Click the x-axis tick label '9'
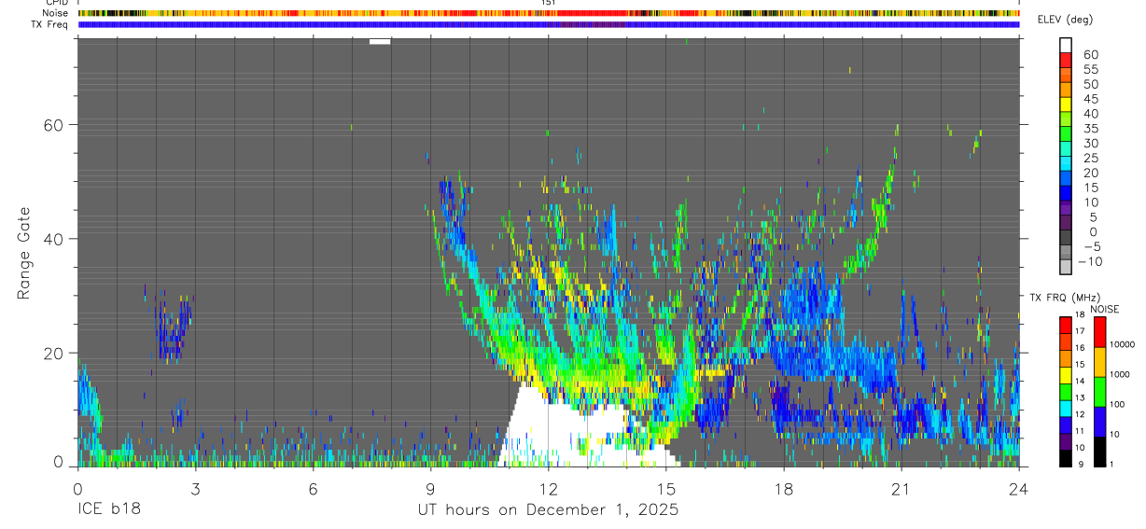This screenshot has width=1146, height=529. [x=430, y=488]
